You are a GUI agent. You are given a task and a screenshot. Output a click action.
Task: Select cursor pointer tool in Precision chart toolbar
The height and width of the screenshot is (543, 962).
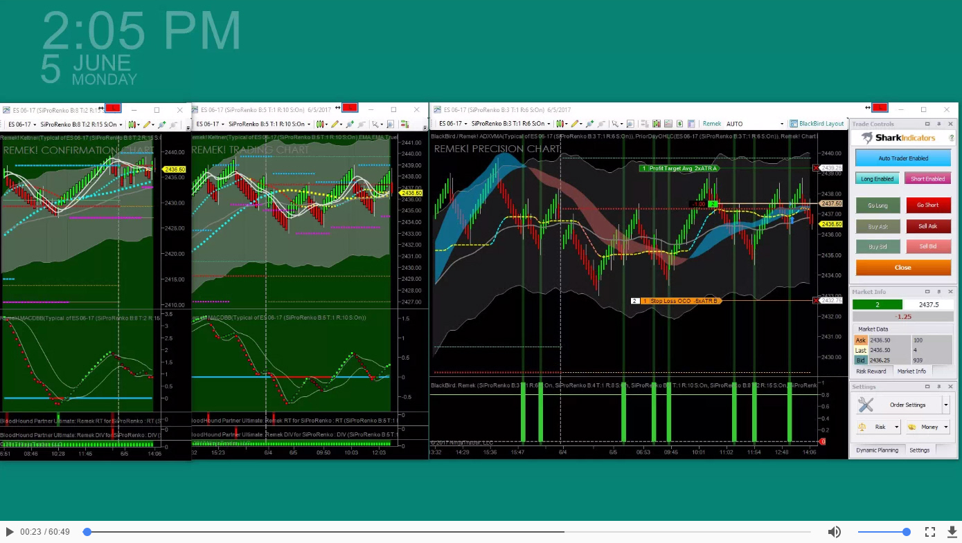616,124
